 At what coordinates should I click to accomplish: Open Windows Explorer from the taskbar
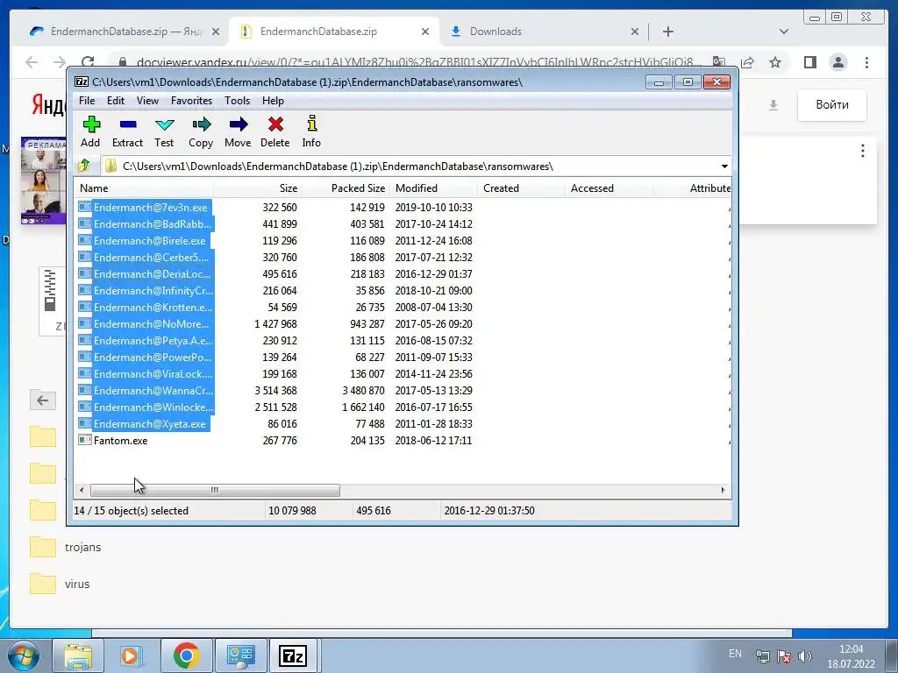point(77,655)
